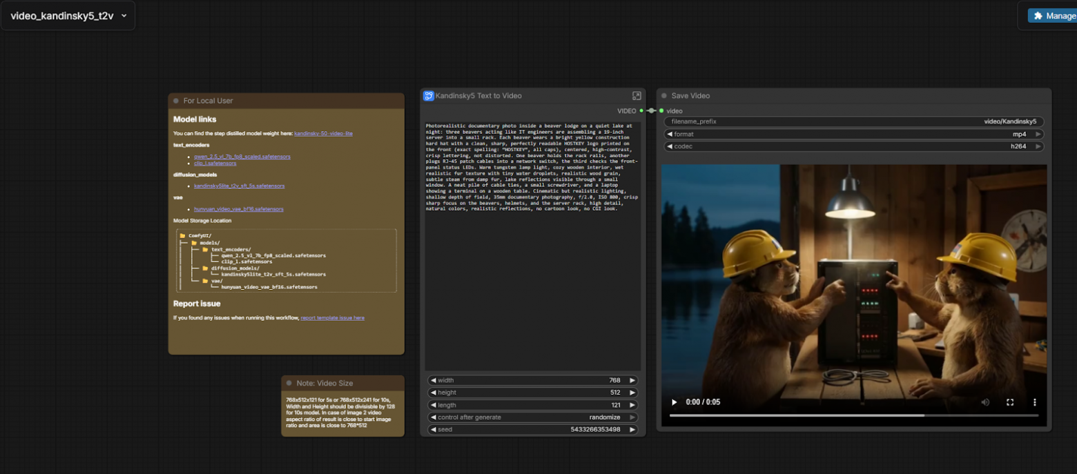The image size is (1077, 474).
Task: Toggle collapse dot on Save Video node
Action: 664,96
